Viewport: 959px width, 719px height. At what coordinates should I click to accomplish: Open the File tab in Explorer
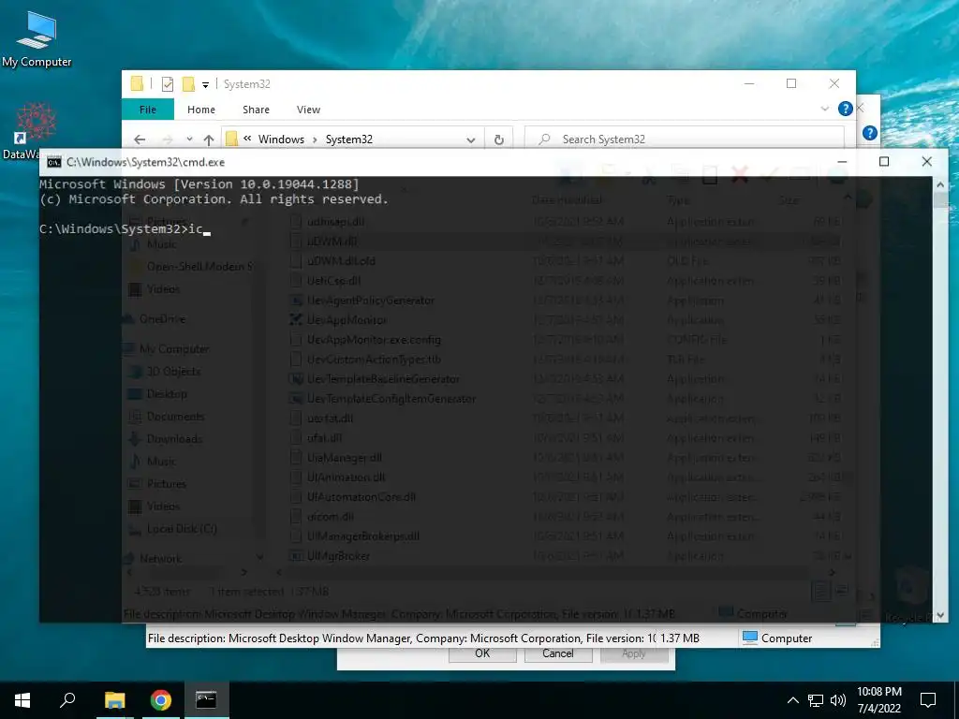click(148, 110)
